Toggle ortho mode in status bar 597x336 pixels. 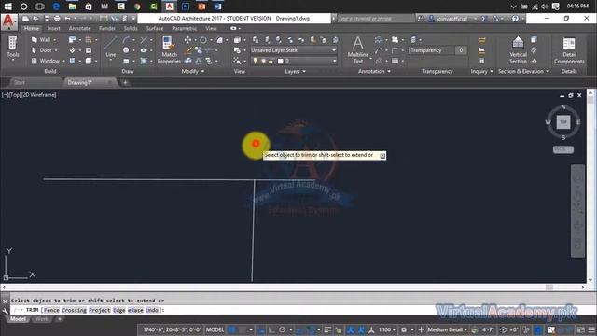click(271, 329)
